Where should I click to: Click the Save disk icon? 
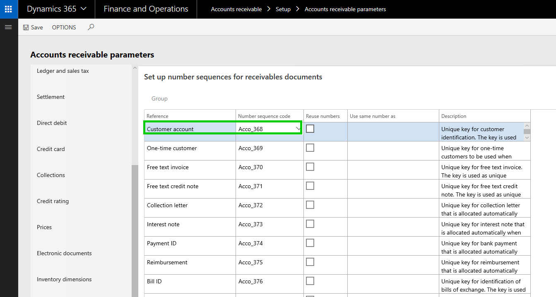(x=26, y=27)
